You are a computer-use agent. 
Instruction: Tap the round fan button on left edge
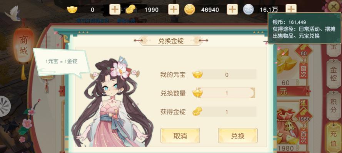tap(5, 106)
